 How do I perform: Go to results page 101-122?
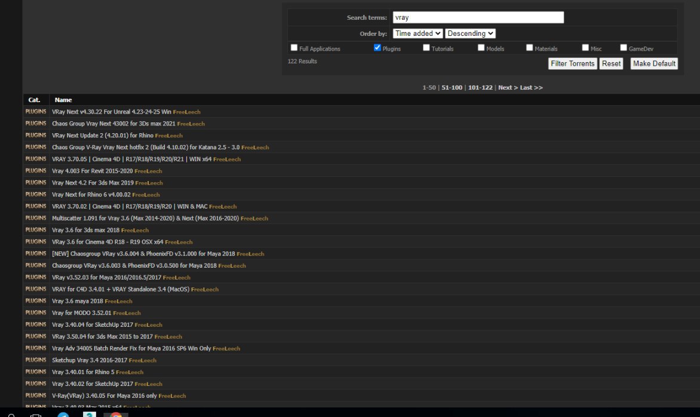pos(480,87)
